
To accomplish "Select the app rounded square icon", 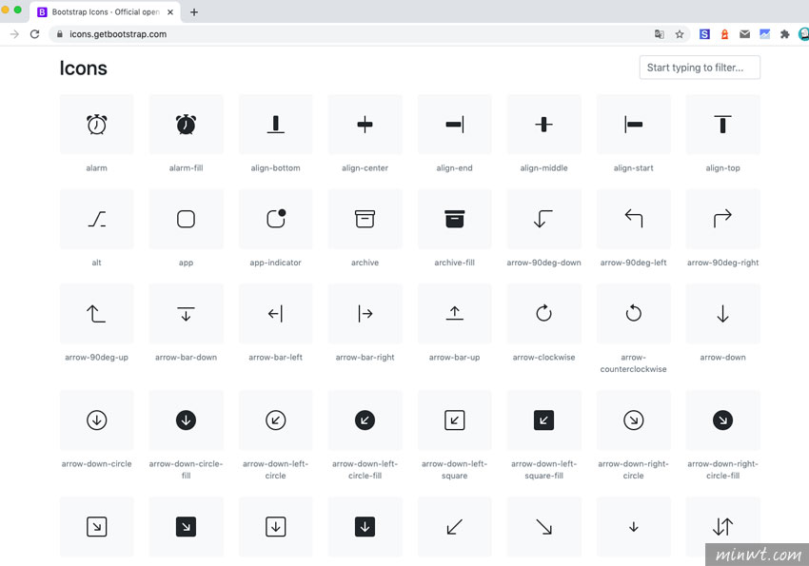I will tap(186, 219).
